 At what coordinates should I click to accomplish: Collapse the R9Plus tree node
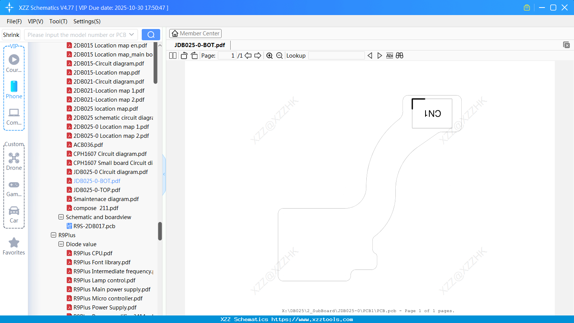(54, 235)
